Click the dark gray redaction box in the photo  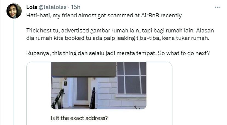coord(84,69)
